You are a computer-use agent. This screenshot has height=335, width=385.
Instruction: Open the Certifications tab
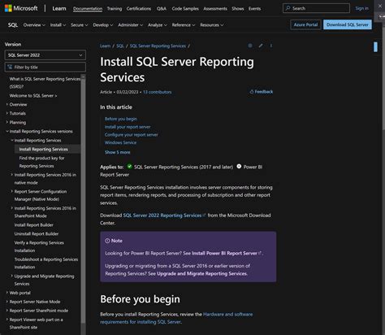point(139,9)
